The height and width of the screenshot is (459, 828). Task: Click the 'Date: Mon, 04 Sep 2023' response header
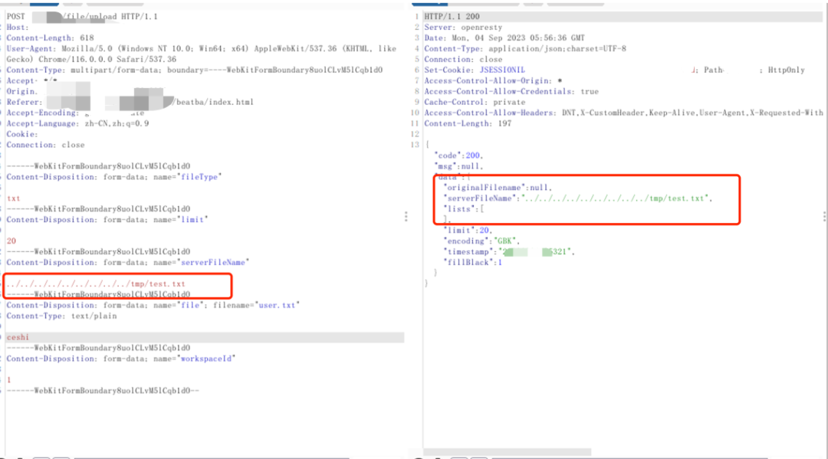(504, 38)
